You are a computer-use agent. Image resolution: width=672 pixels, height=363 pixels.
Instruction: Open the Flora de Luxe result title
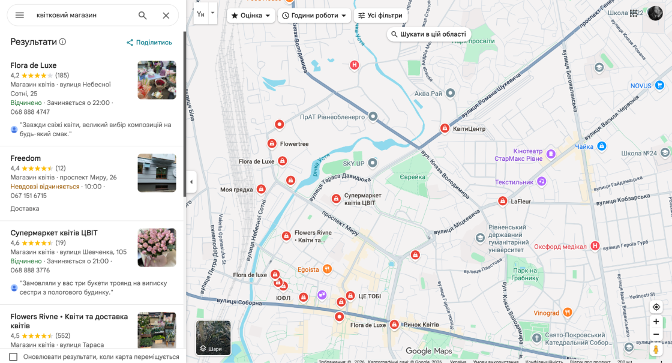pos(34,65)
